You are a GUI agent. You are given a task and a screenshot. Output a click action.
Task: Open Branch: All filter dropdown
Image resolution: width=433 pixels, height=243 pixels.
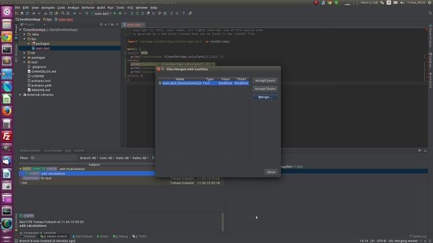[89, 158]
